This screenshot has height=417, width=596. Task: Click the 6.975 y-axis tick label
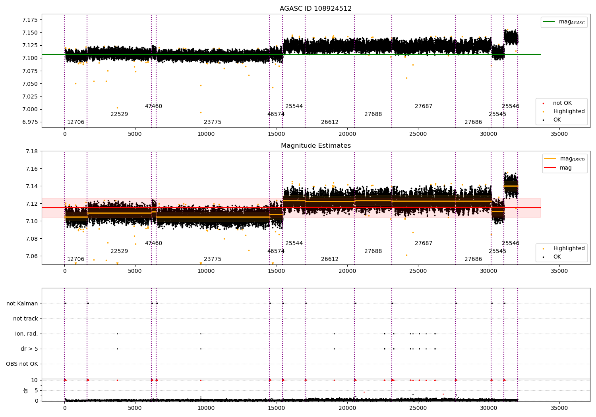pyautogui.click(x=30, y=122)
